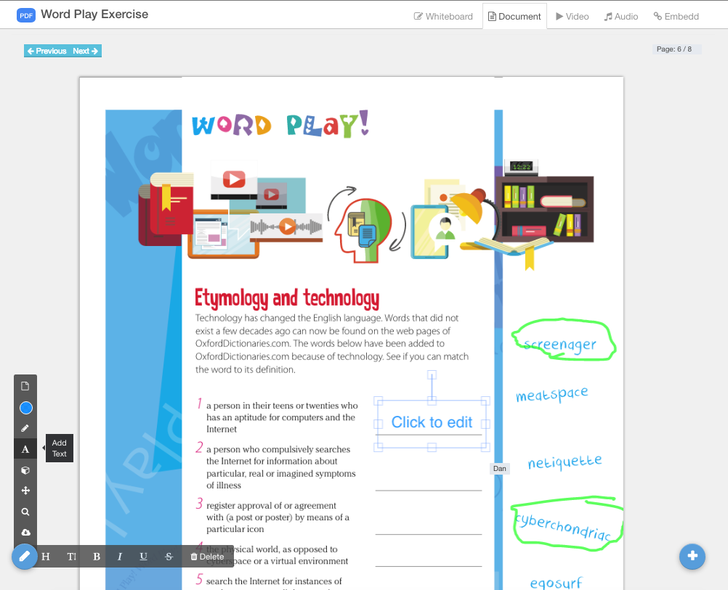The image size is (728, 590).
Task: Select the shape tool in the sidebar
Action: [x=25, y=470]
